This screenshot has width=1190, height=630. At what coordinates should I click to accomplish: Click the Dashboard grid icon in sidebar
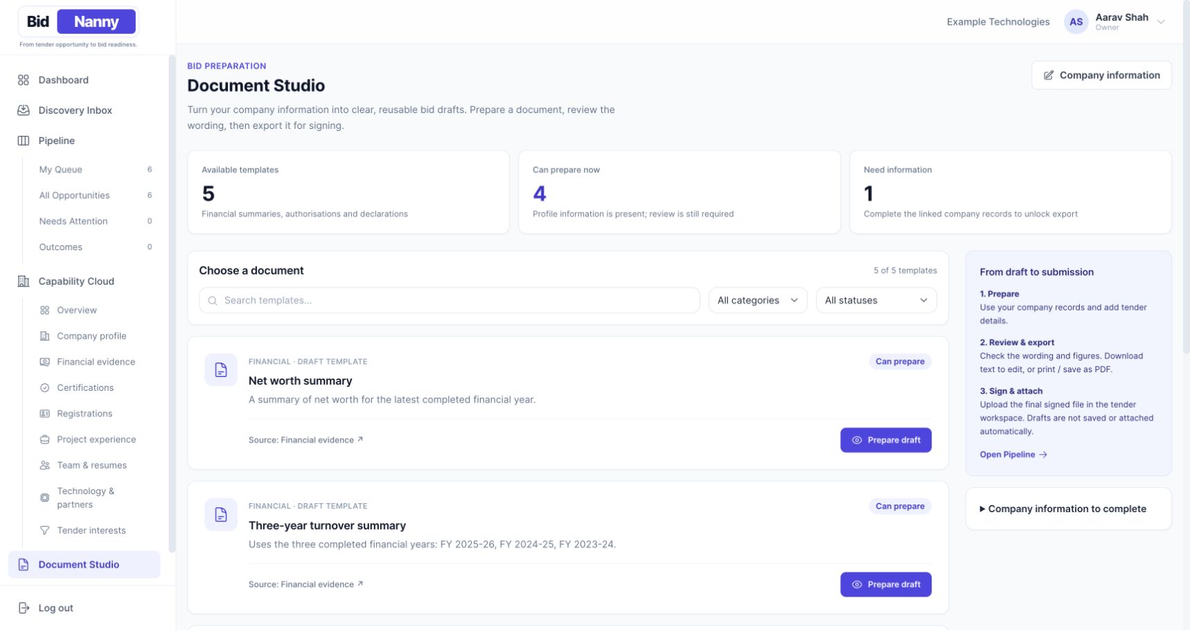click(24, 80)
